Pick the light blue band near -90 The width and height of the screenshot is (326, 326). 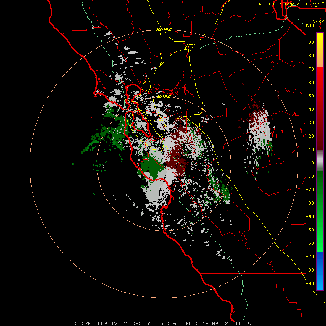point(320,283)
